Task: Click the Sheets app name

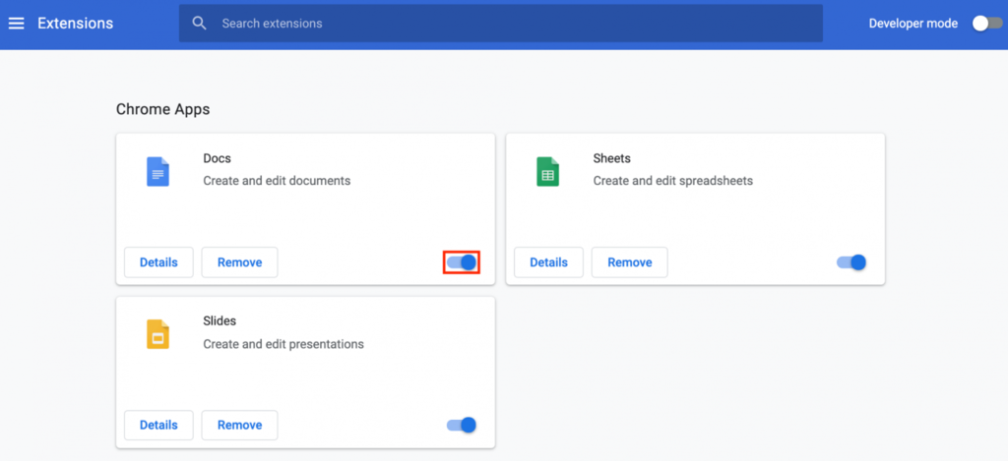Action: pyautogui.click(x=612, y=158)
